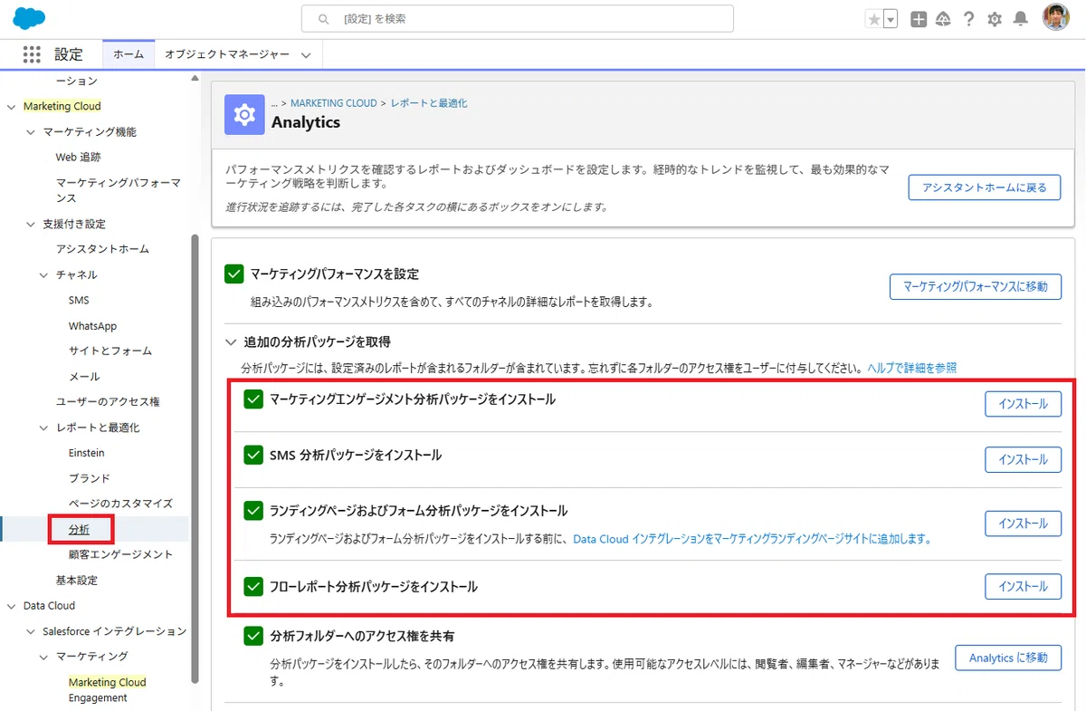Select 基本設定 in the sidebar
Screen dimensions: 1086x711
coord(76,581)
